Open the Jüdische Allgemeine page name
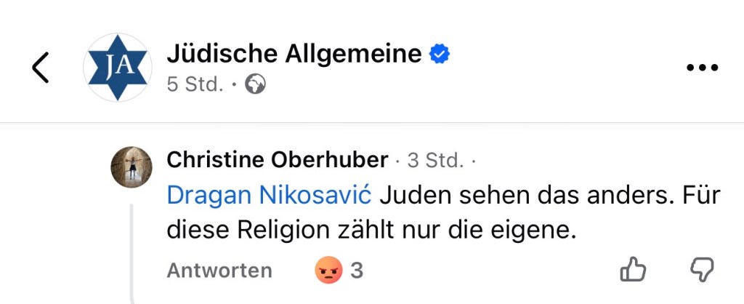744x304 pixels. click(294, 54)
